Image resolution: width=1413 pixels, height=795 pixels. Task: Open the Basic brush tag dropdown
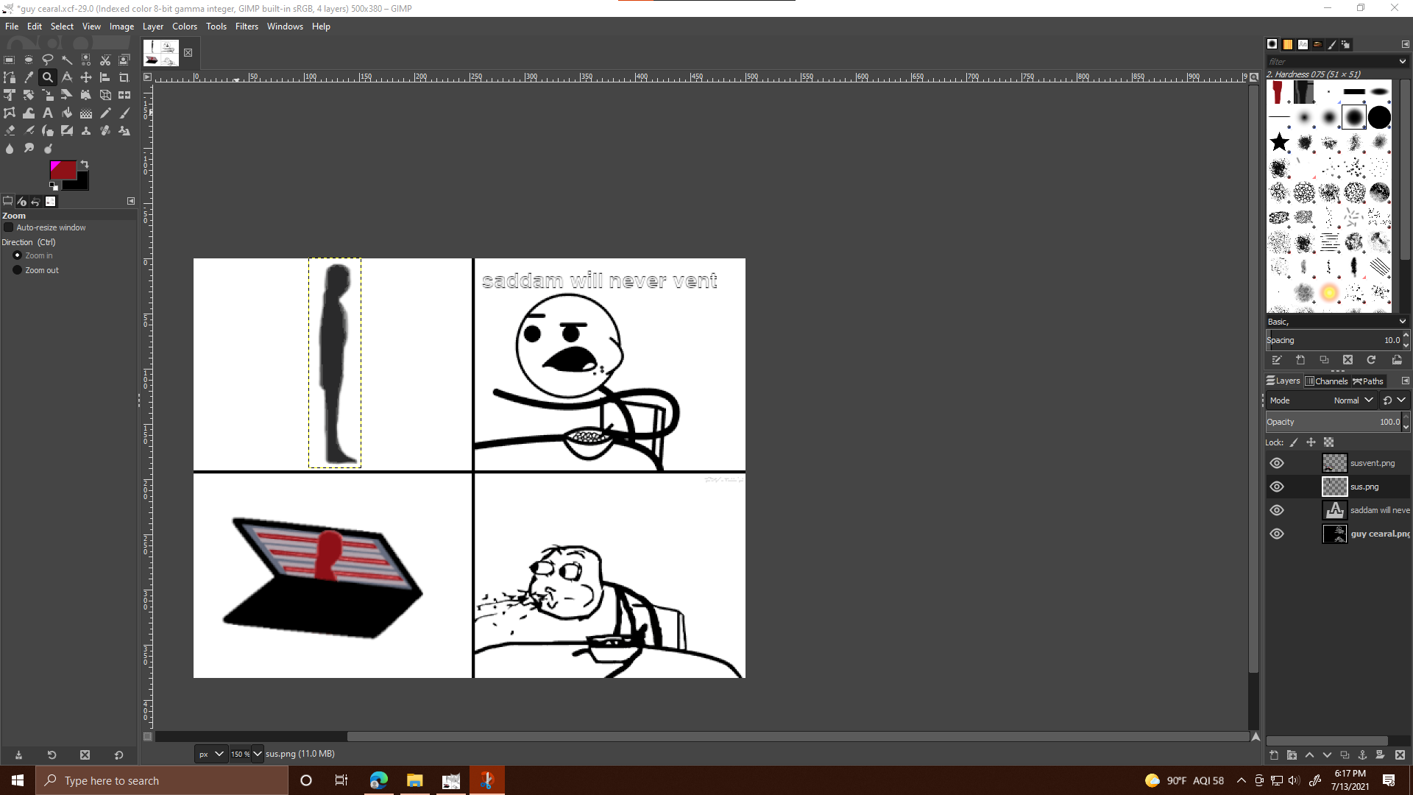[x=1402, y=322]
